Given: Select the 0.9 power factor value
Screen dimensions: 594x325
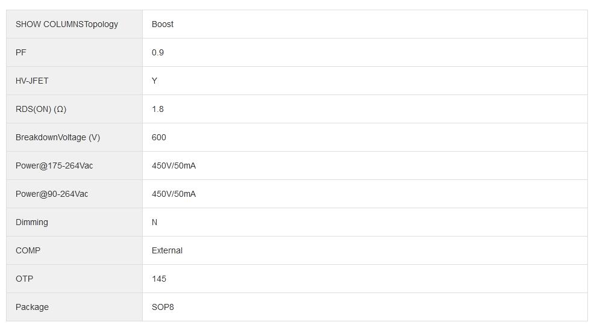Looking at the screenshot, I should tap(158, 52).
